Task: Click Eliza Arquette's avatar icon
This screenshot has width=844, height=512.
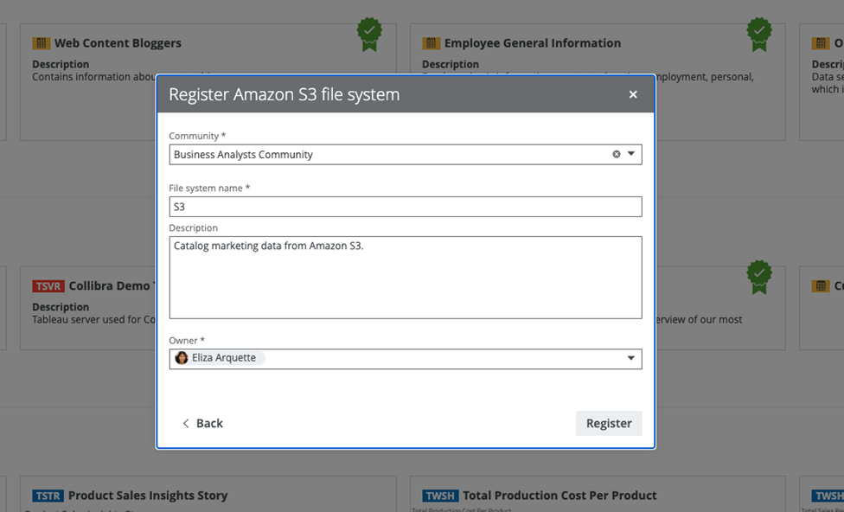Action: (x=182, y=358)
